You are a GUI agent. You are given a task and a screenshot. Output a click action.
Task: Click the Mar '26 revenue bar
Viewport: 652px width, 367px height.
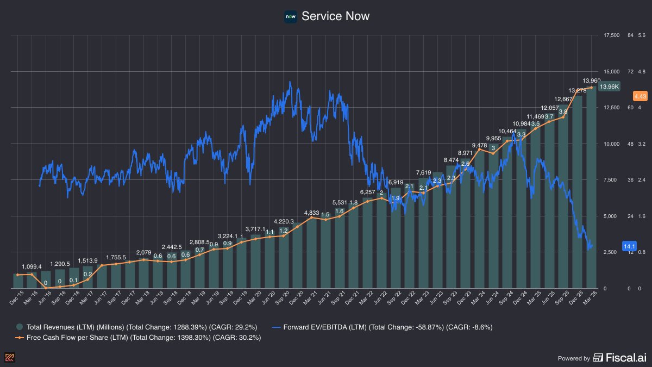(591, 188)
